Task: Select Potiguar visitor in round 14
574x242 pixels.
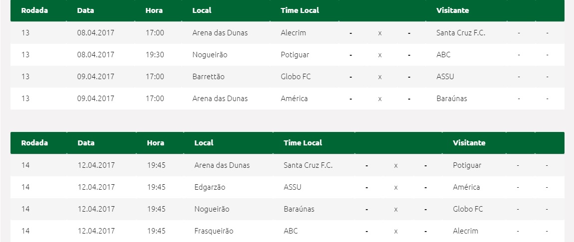Action: coord(467,165)
